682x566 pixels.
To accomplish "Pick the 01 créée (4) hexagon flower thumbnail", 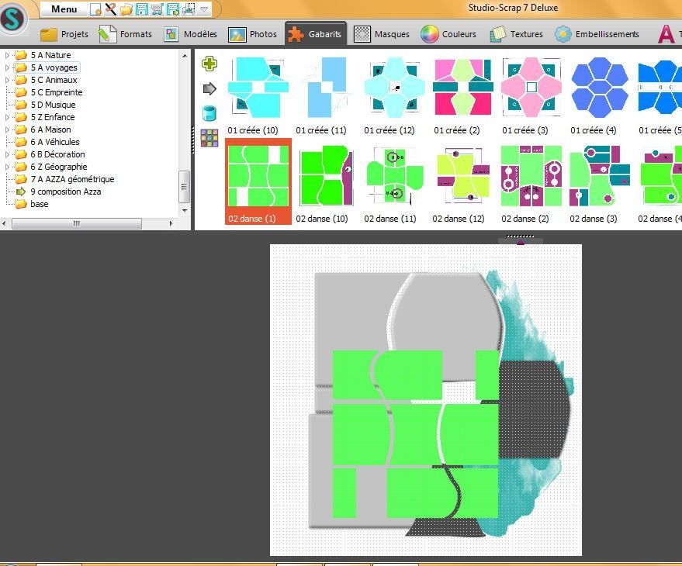I will [x=599, y=88].
